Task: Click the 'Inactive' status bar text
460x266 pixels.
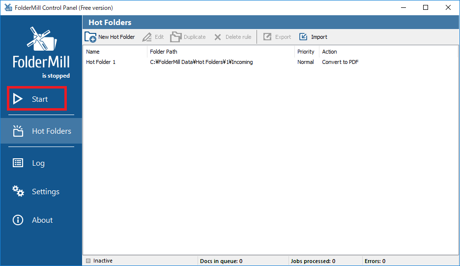Action: (103, 261)
